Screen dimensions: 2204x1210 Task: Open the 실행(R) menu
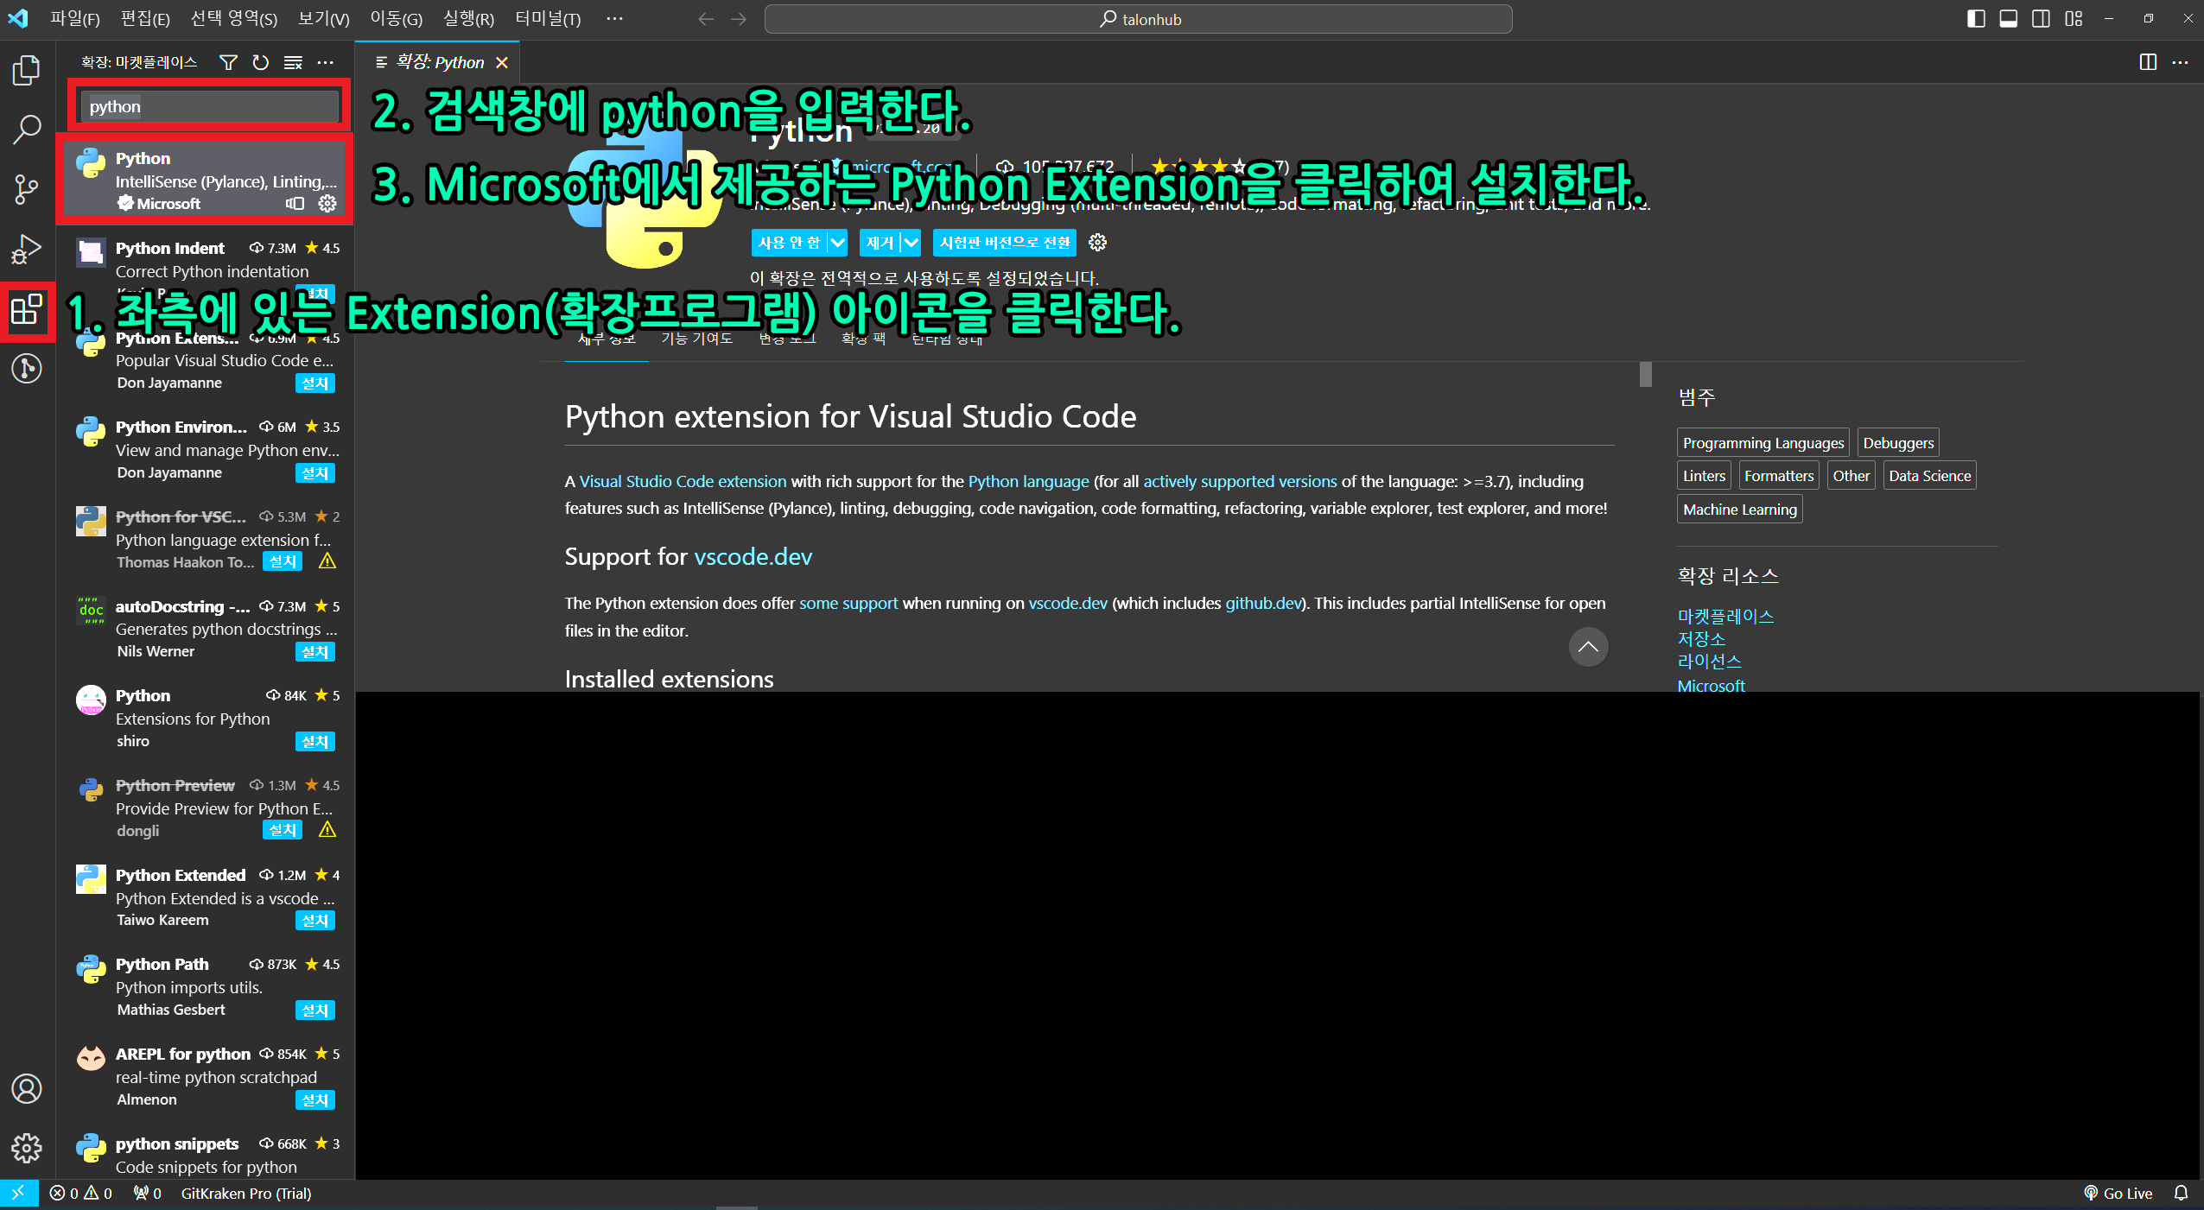[468, 19]
